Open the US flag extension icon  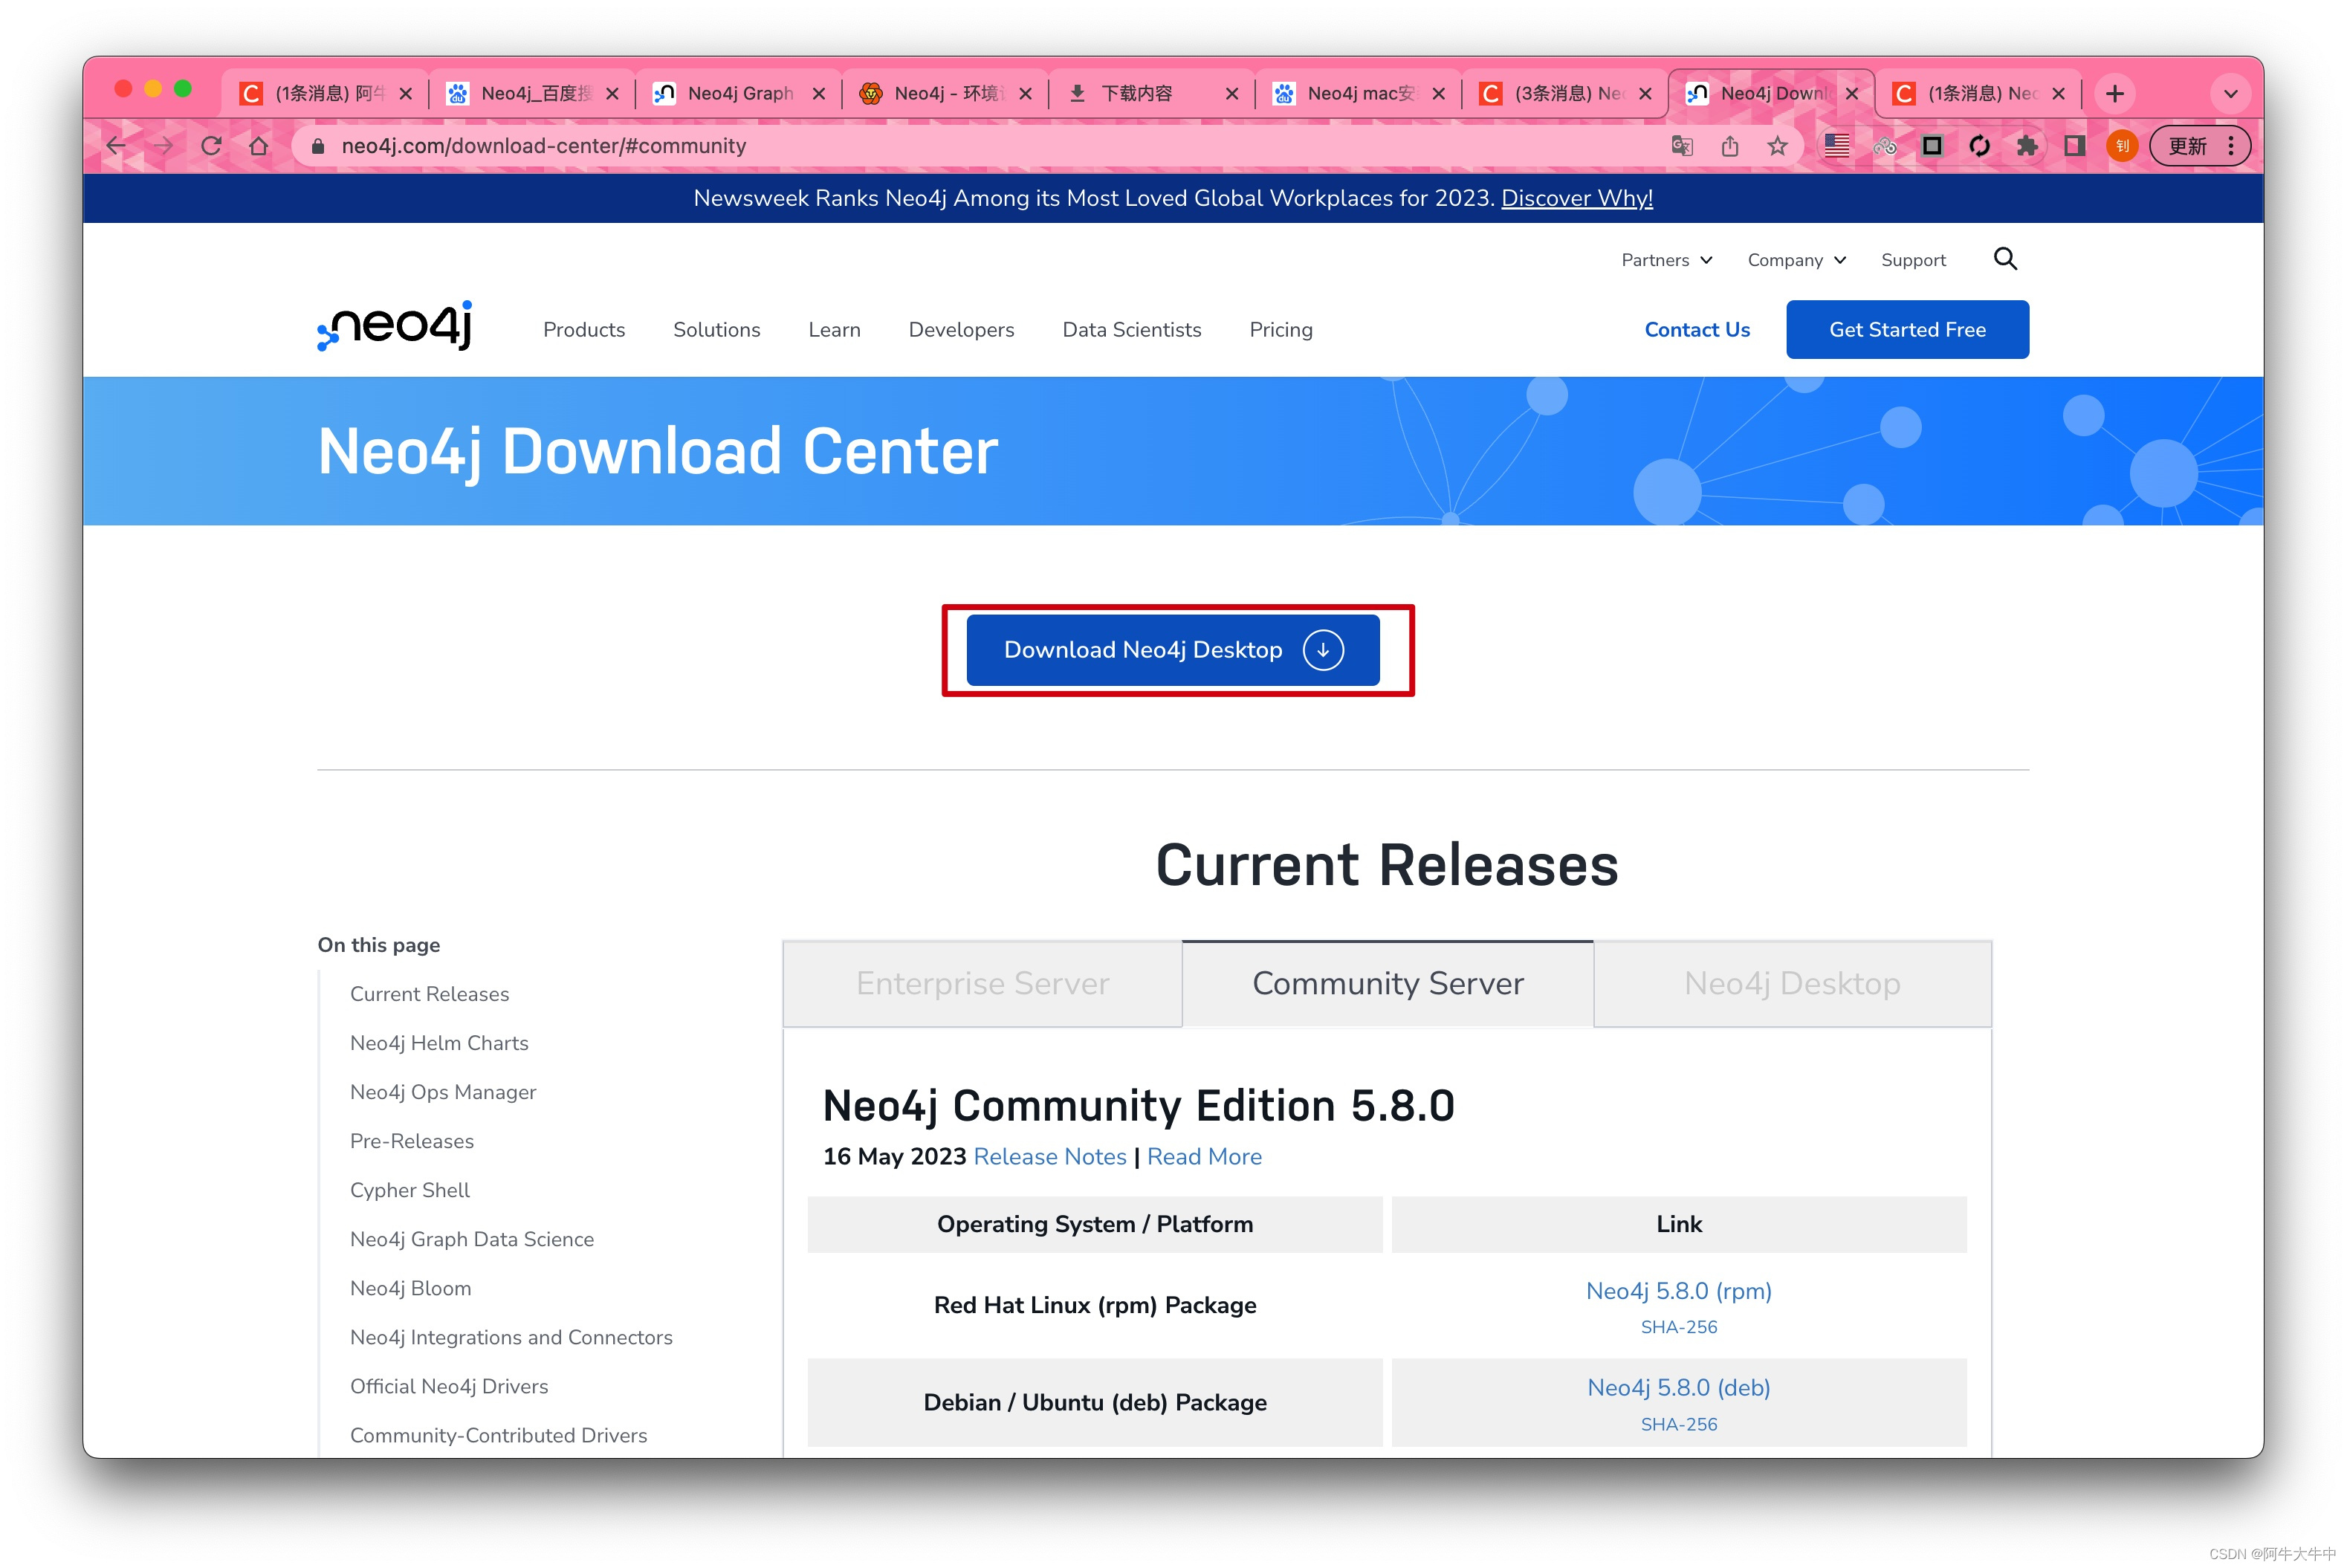coord(1836,146)
